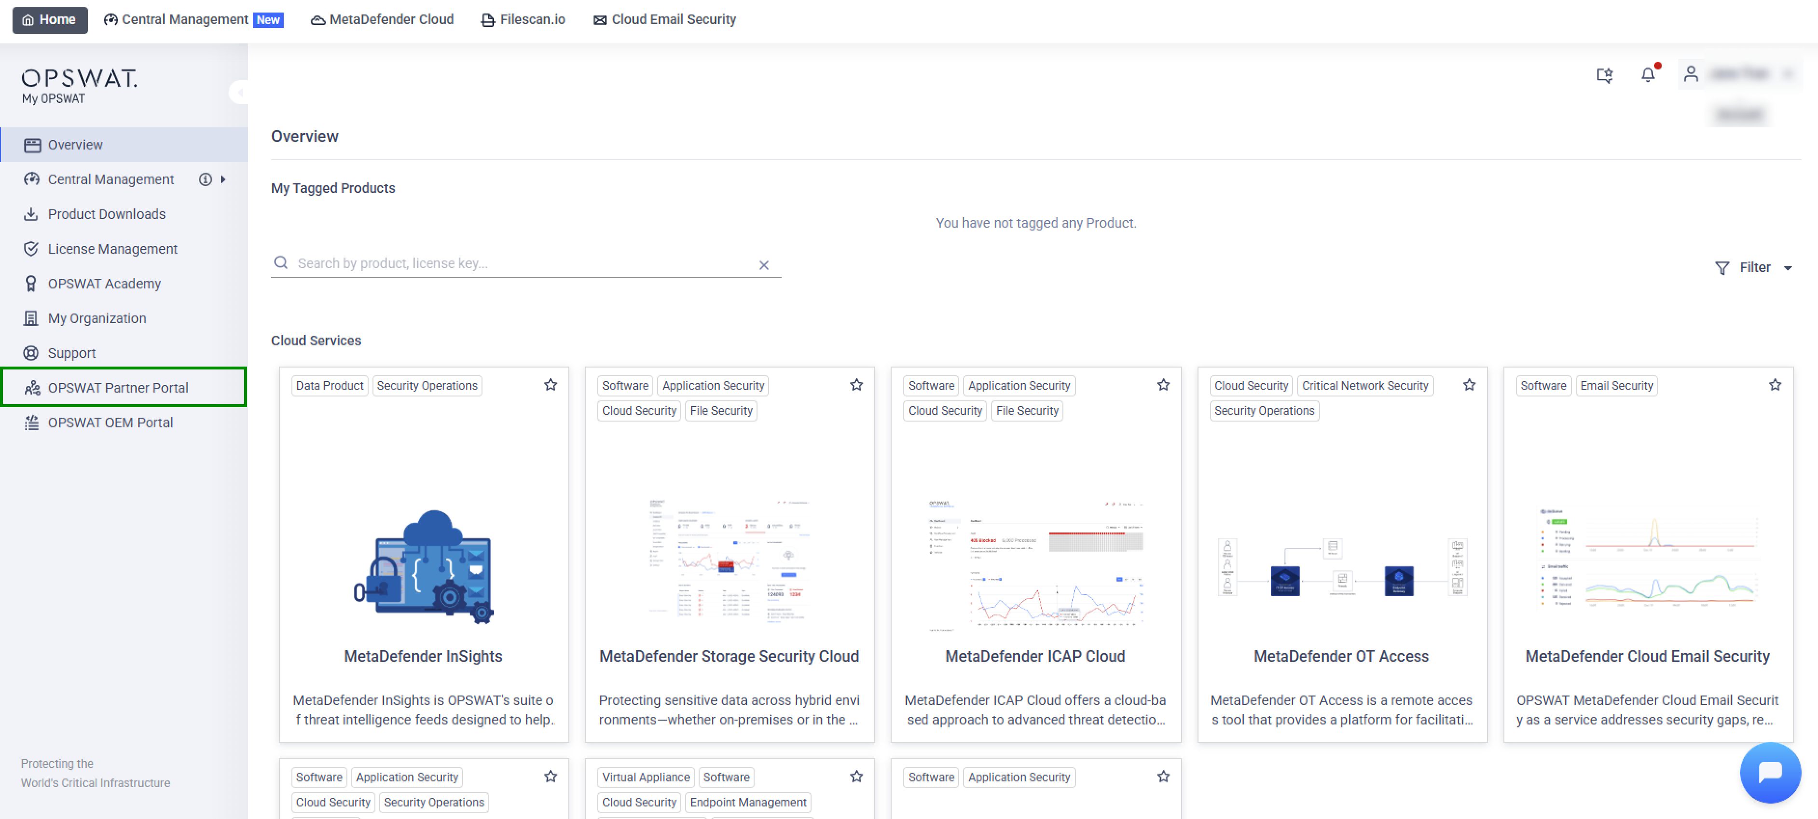
Task: Open OPSWAT OEM Portal
Action: 124,422
